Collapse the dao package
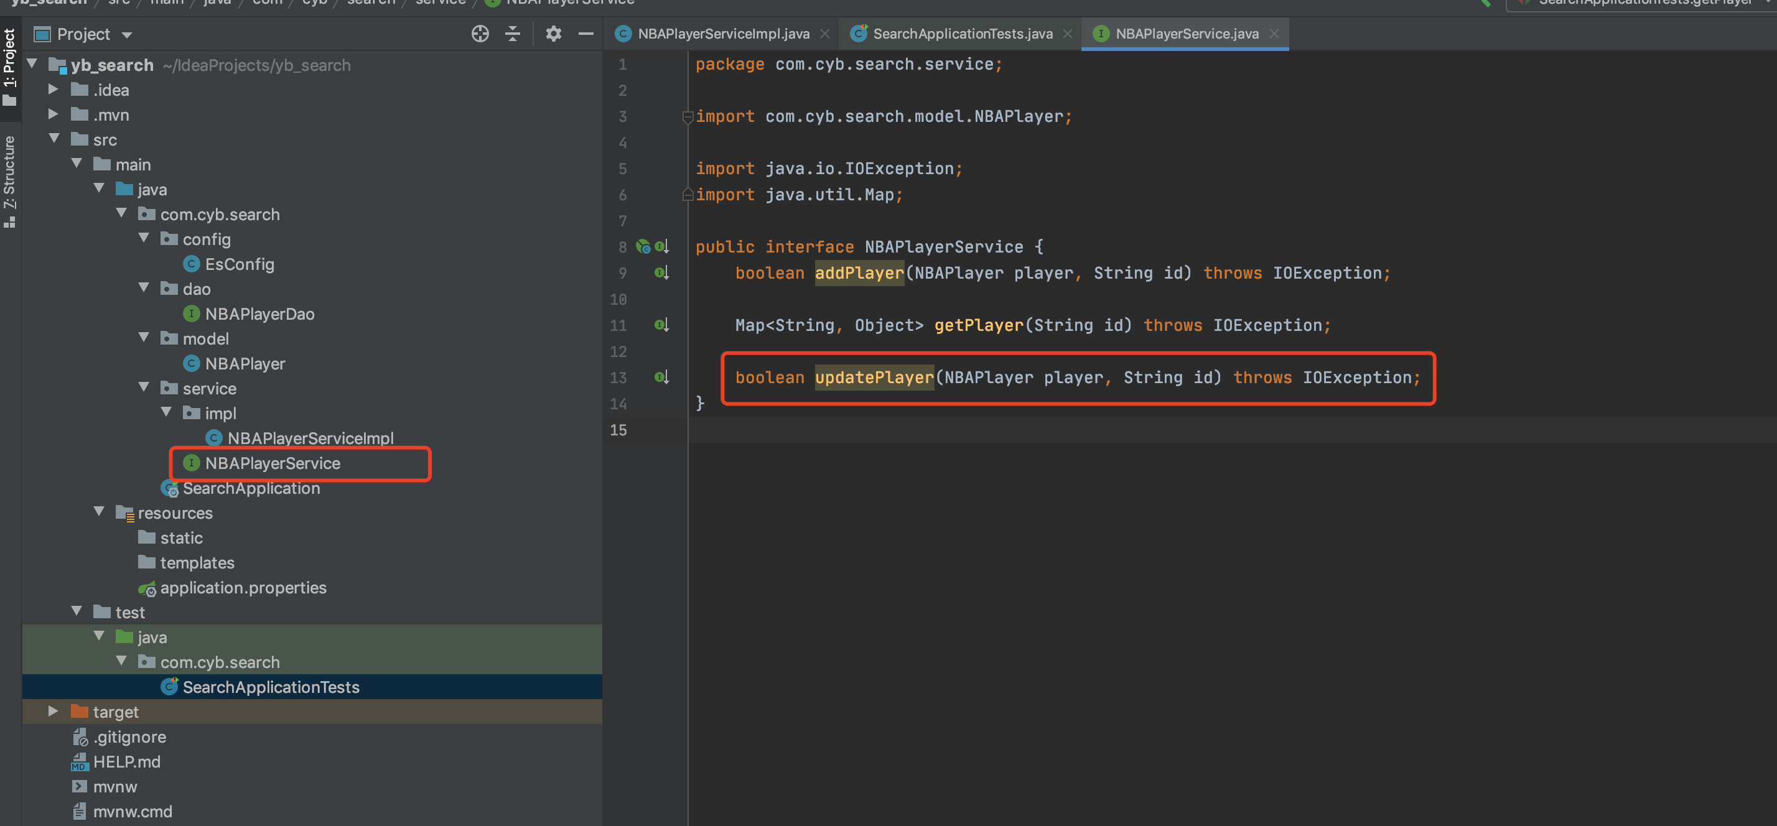Viewport: 1777px width, 826px height. point(144,287)
